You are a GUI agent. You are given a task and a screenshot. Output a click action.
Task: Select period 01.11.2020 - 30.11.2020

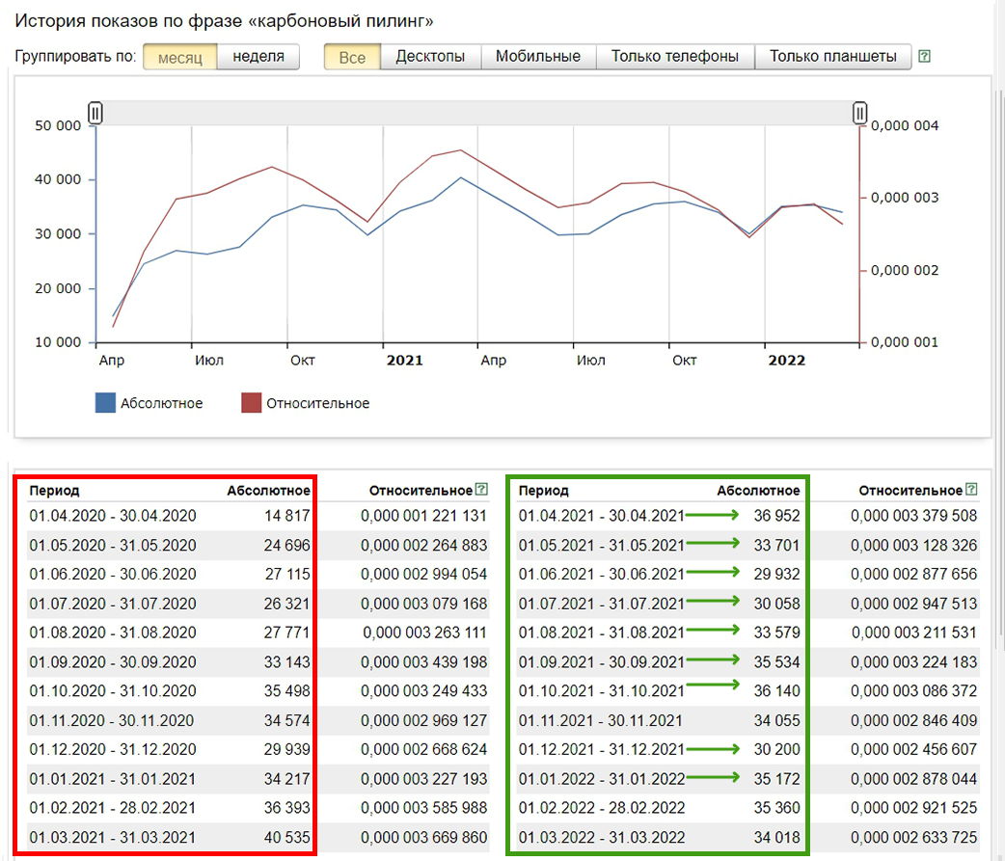click(x=112, y=720)
